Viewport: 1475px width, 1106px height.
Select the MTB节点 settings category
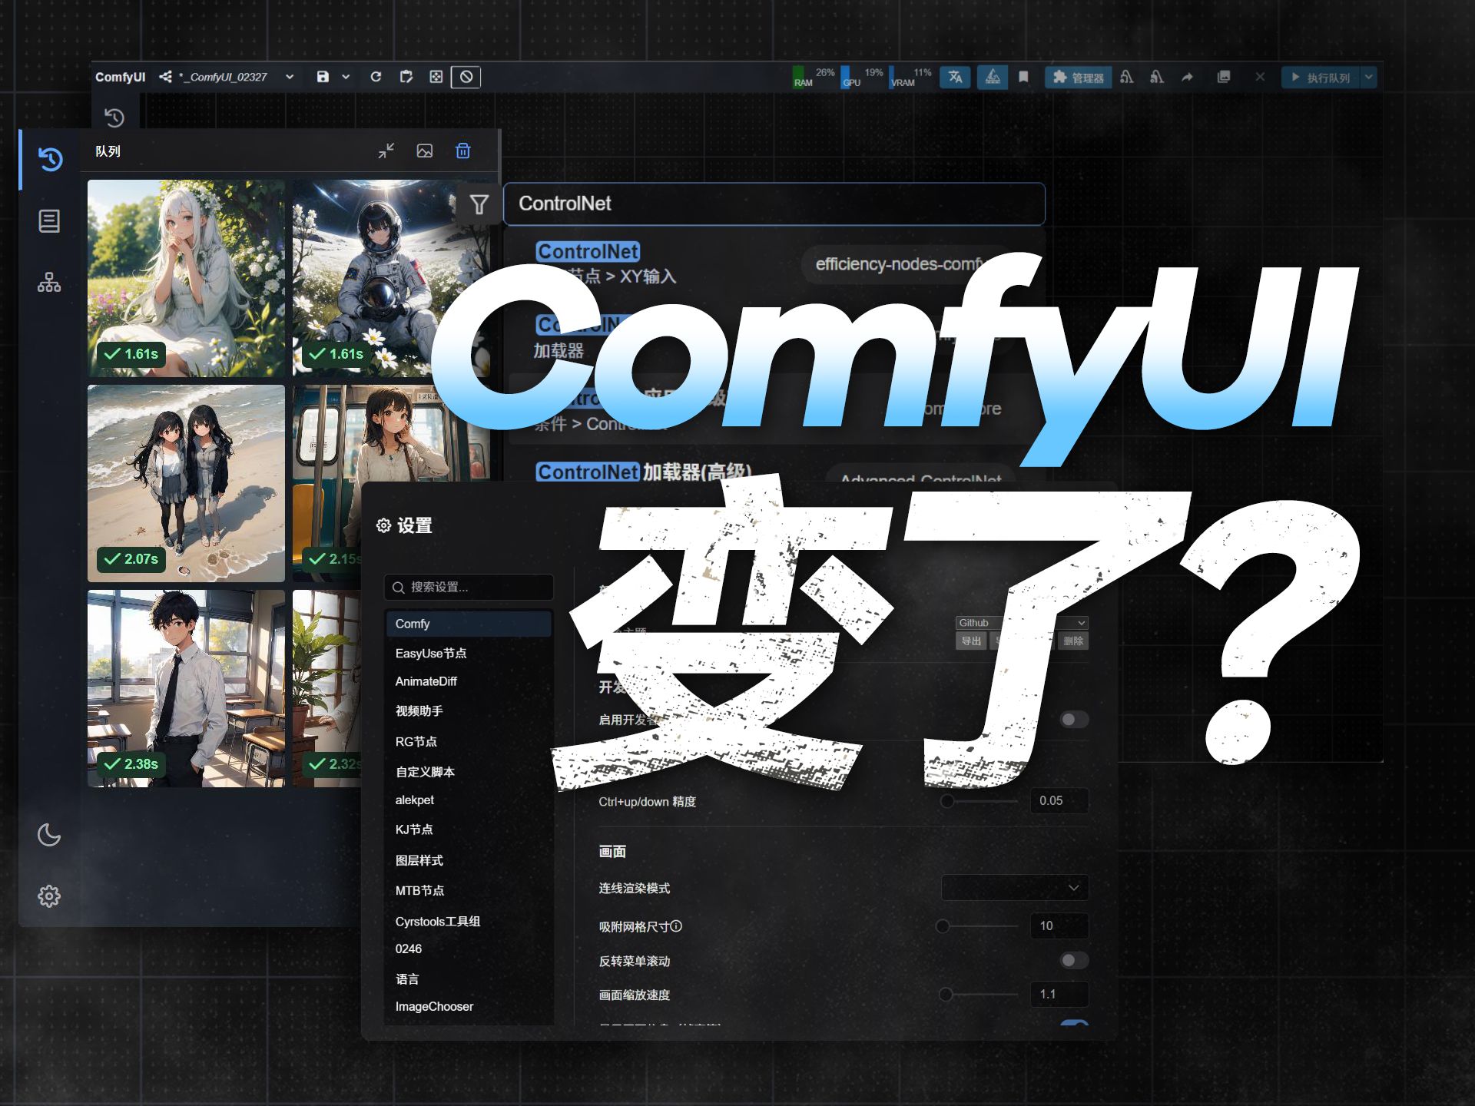[x=468, y=890]
